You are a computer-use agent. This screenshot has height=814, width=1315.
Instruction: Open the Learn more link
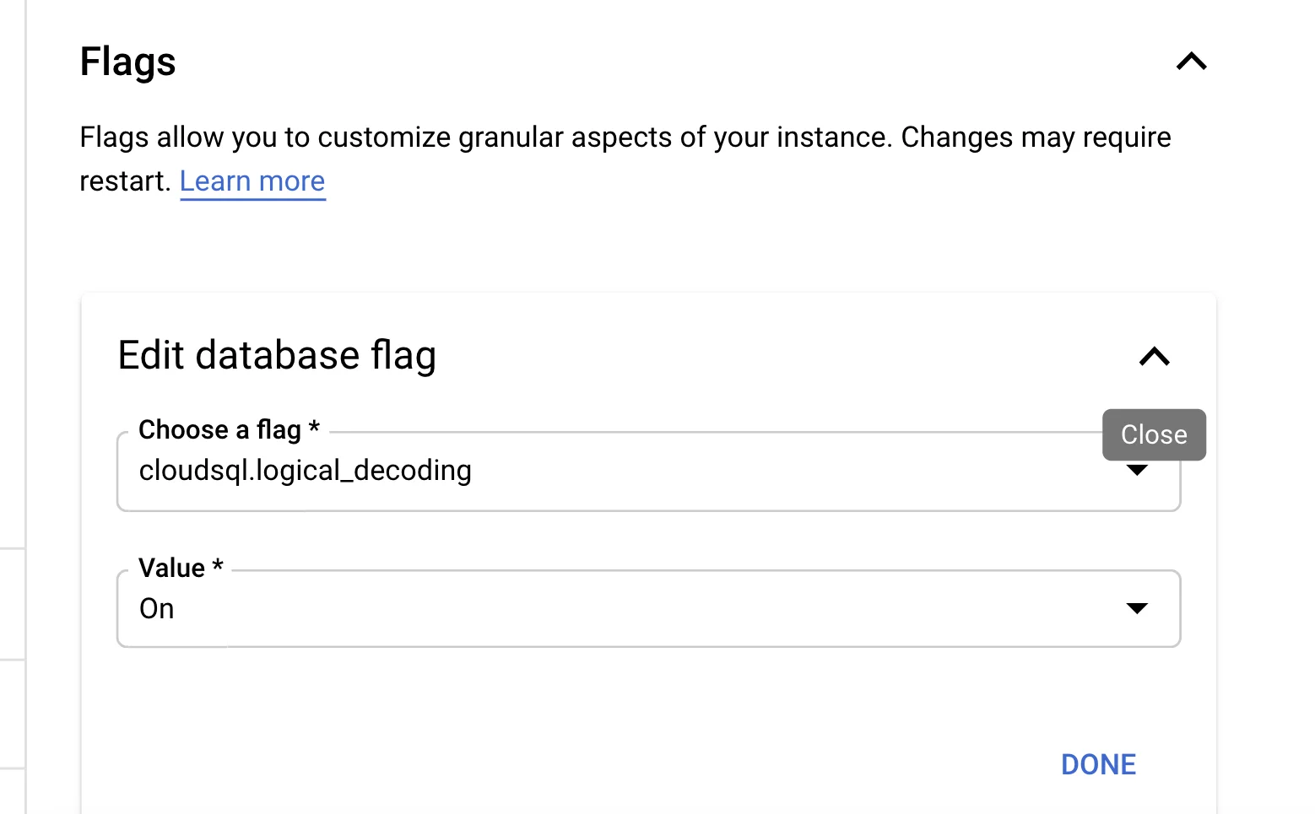coord(252,181)
